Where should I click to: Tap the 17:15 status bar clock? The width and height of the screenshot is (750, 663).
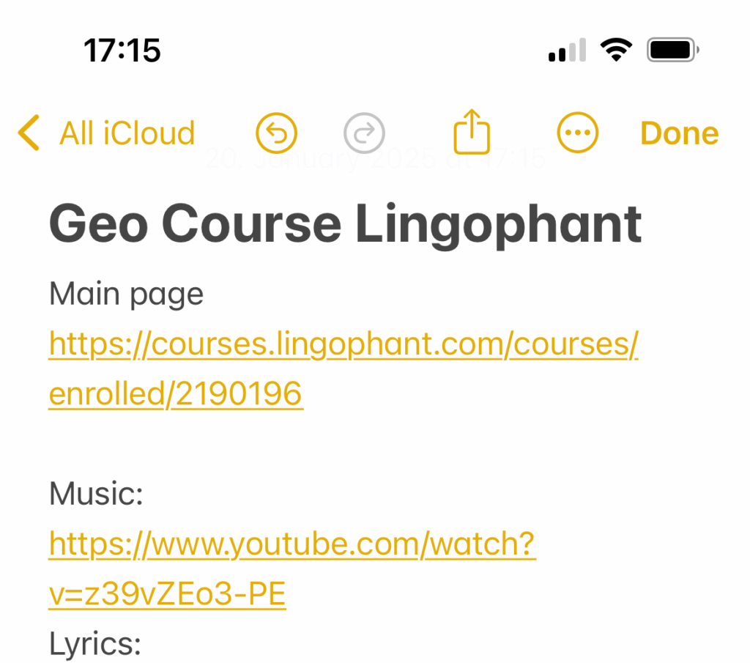click(122, 51)
